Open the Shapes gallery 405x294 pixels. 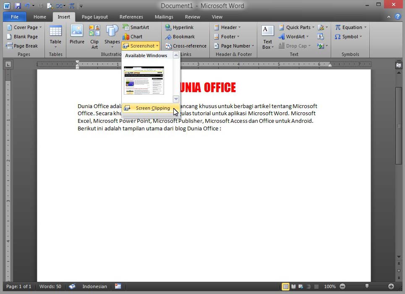pos(112,37)
